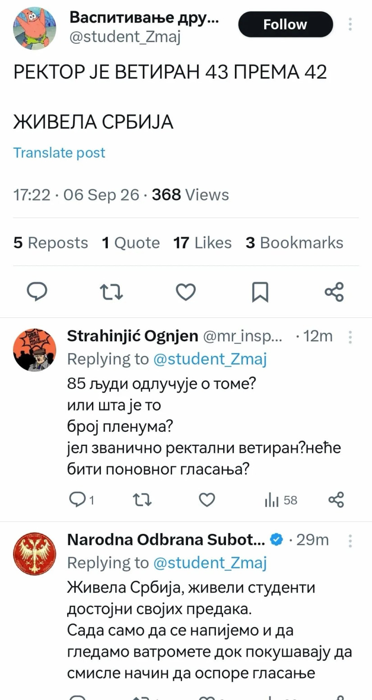The height and width of the screenshot is (700, 372).
Task: View the list of 5 Reposts
Action: point(51,243)
